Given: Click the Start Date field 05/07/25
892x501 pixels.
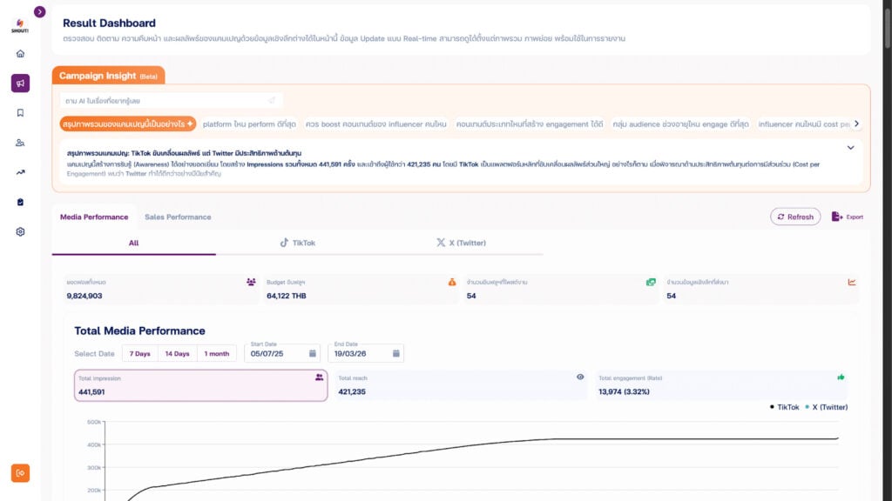Looking at the screenshot, I should point(281,353).
